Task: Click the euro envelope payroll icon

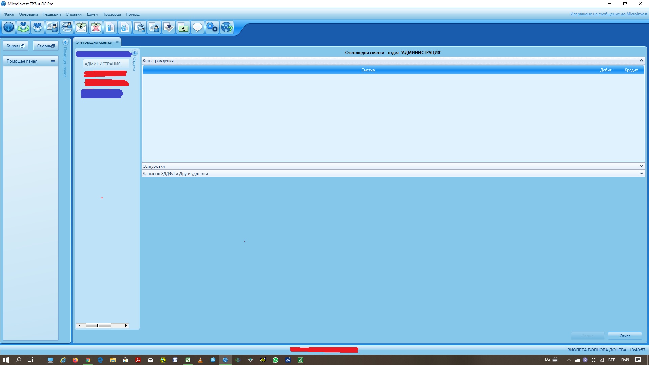Action: 81,27
